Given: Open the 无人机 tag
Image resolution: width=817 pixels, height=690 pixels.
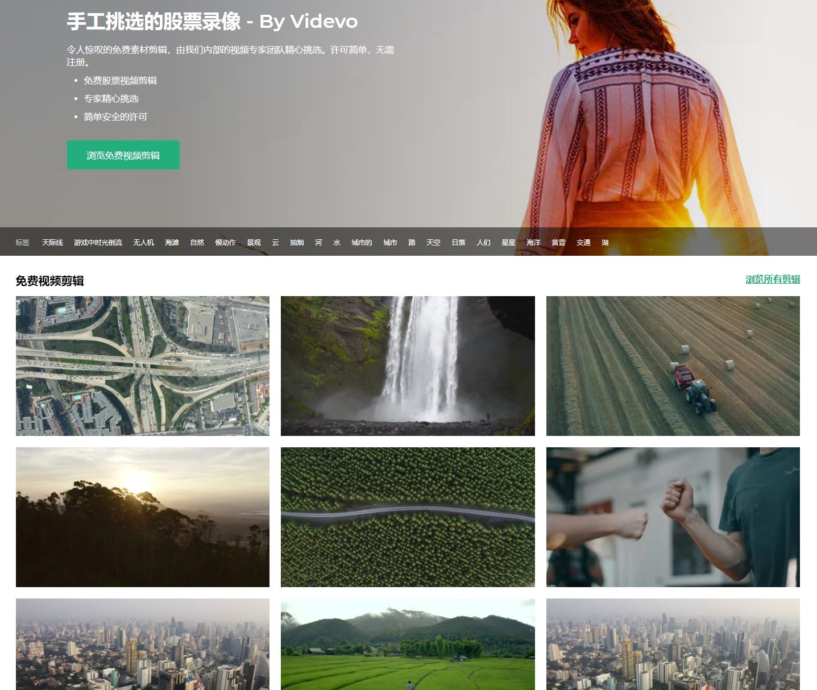Looking at the screenshot, I should [143, 242].
